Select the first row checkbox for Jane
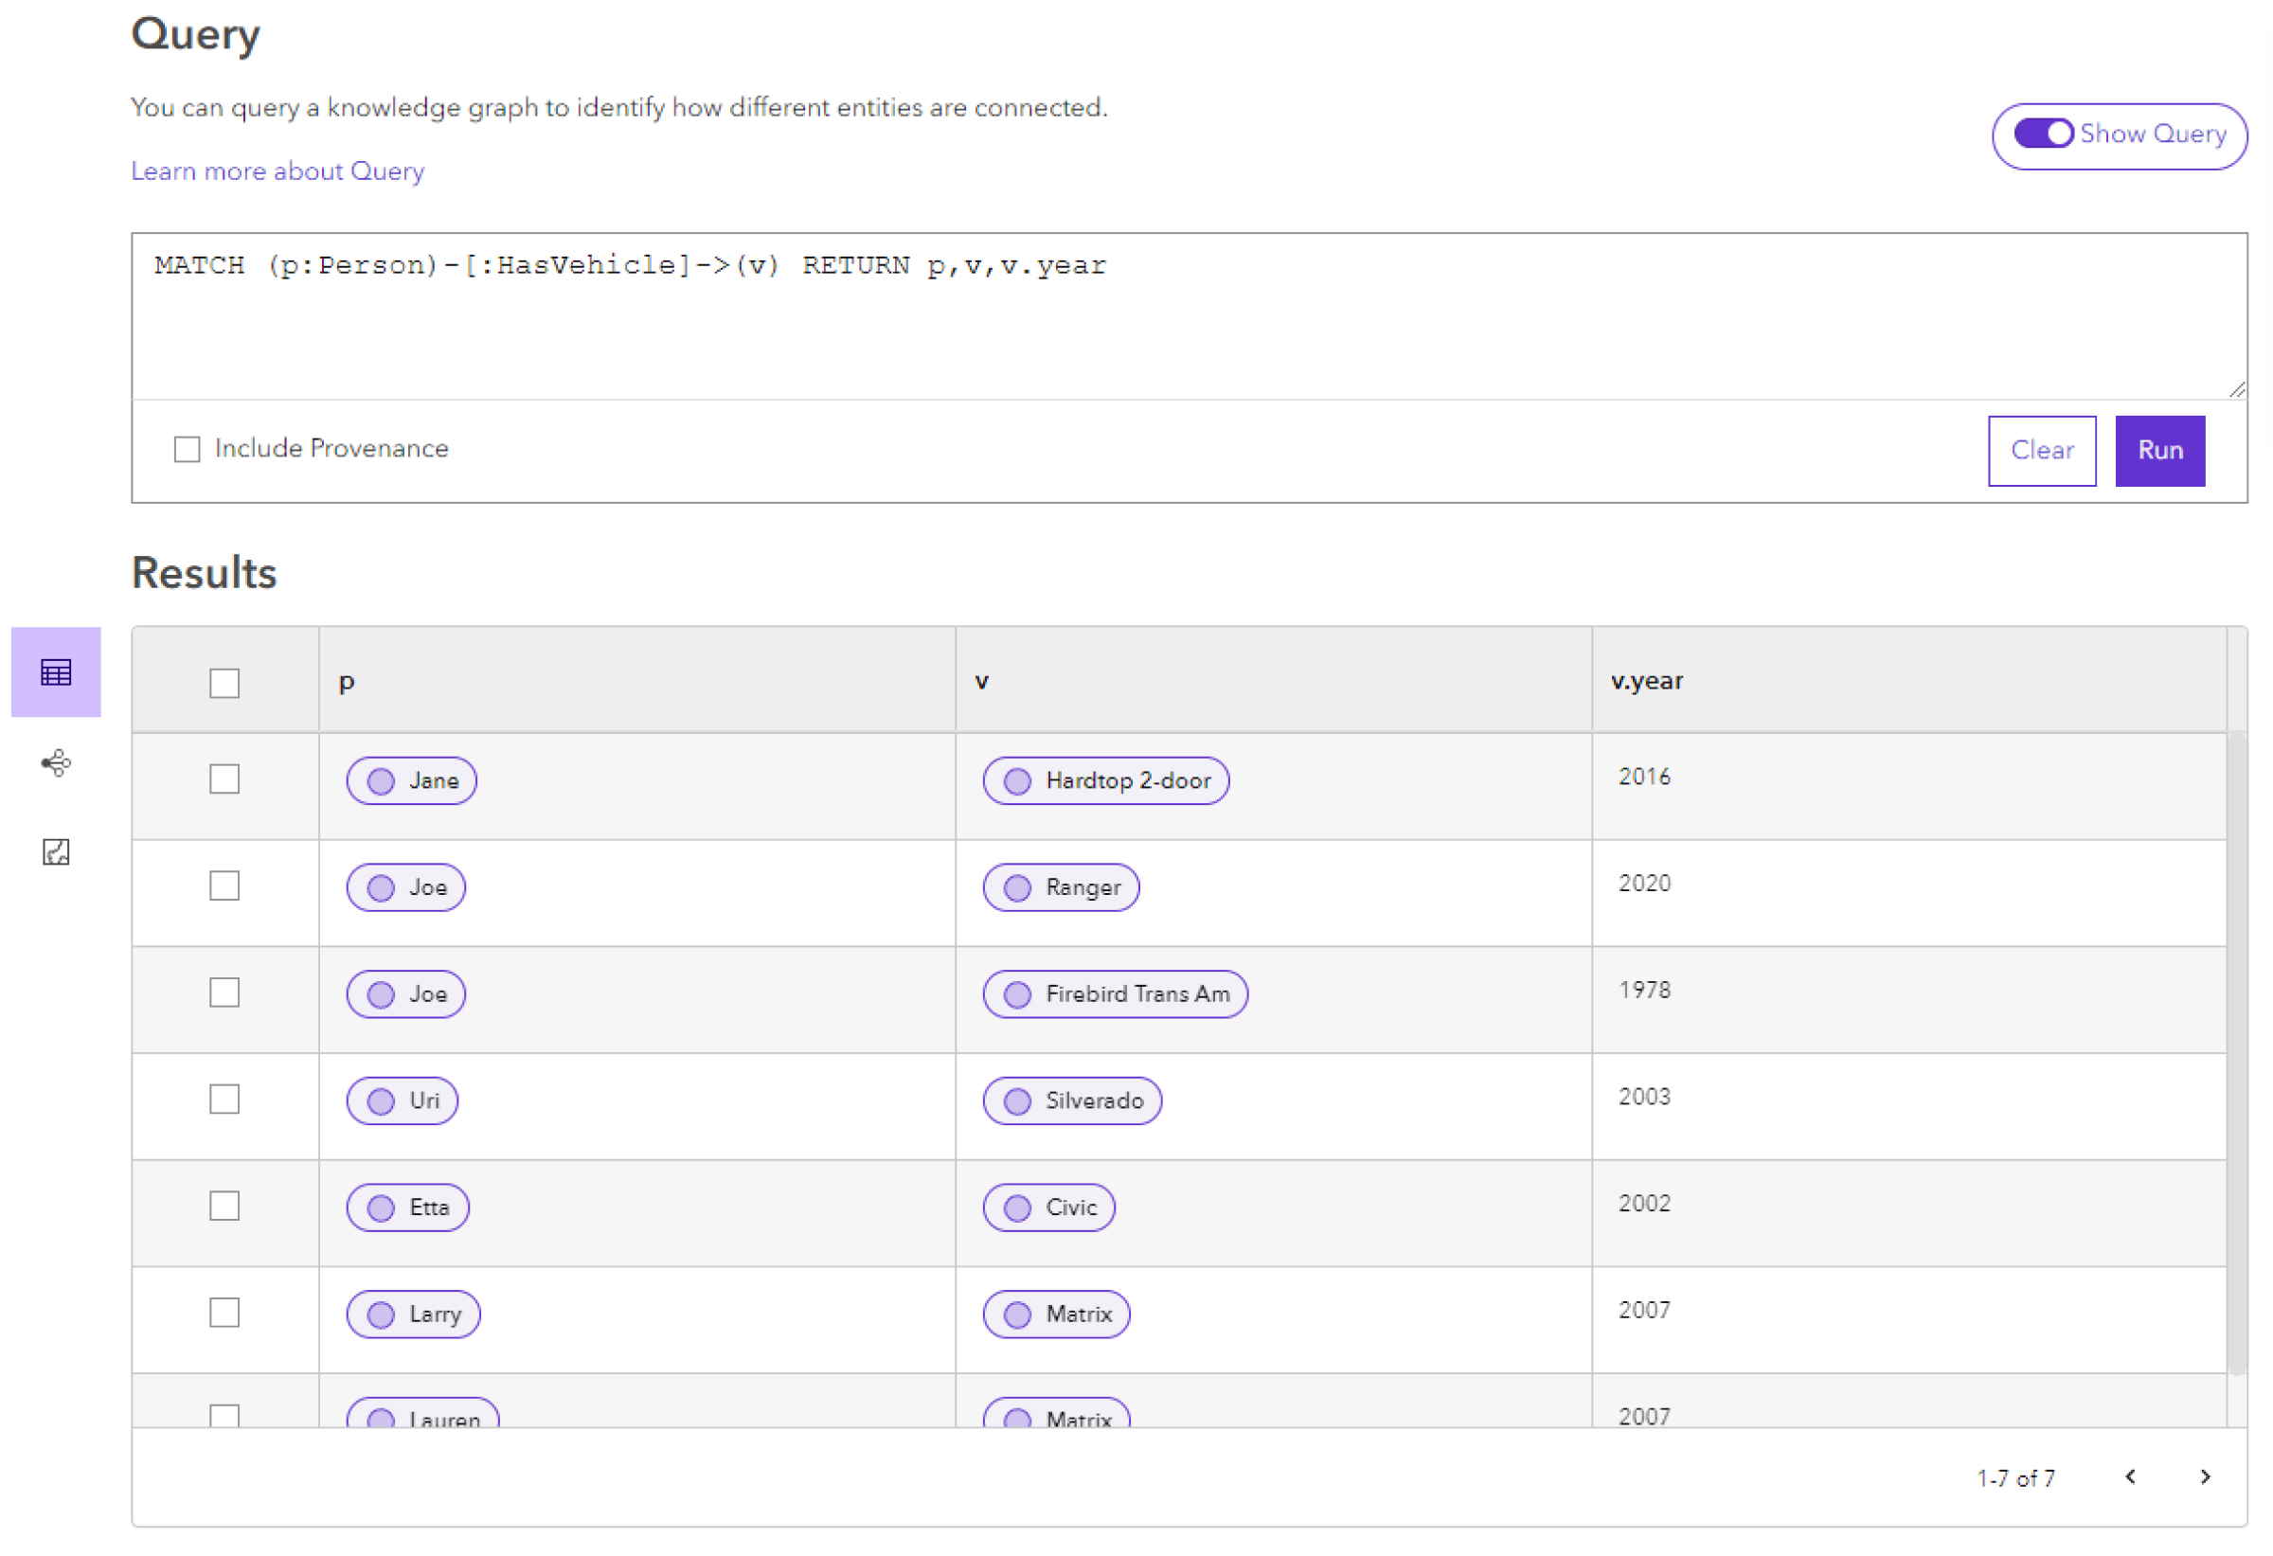The height and width of the screenshot is (1556, 2273). click(x=223, y=778)
